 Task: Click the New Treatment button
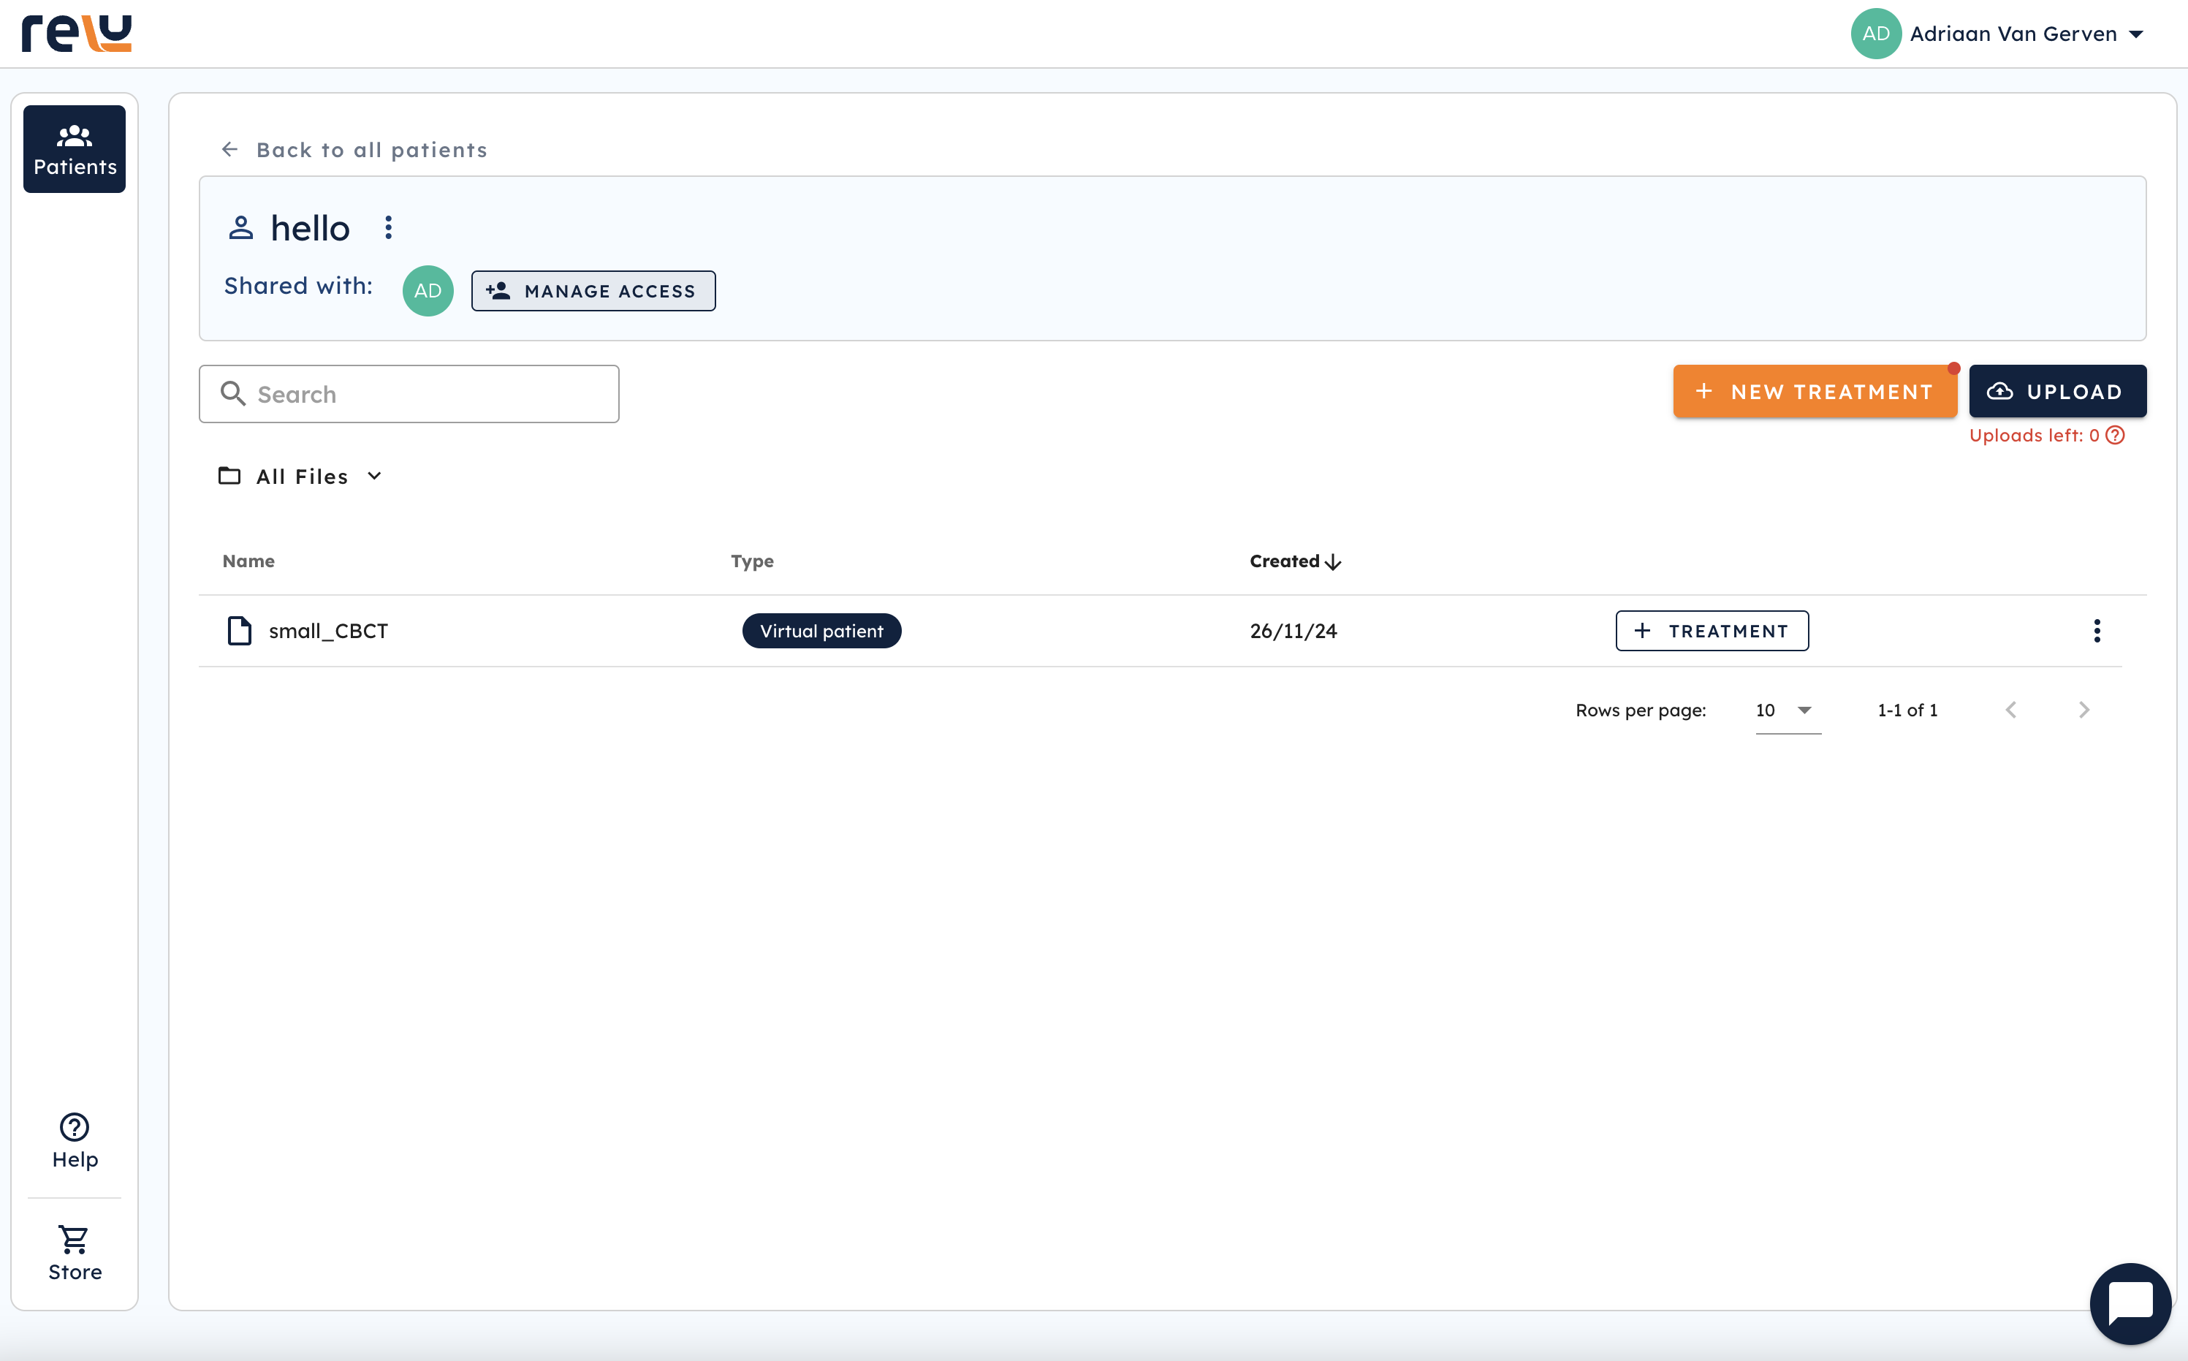[x=1814, y=392]
